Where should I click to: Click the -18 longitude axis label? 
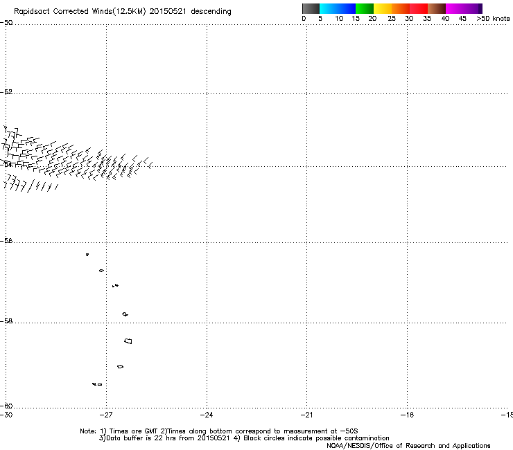pyautogui.click(x=407, y=415)
